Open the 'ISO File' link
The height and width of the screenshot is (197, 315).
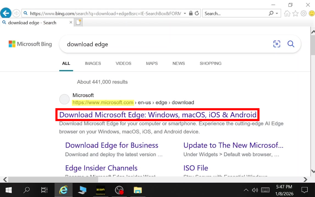pyautogui.click(x=196, y=168)
